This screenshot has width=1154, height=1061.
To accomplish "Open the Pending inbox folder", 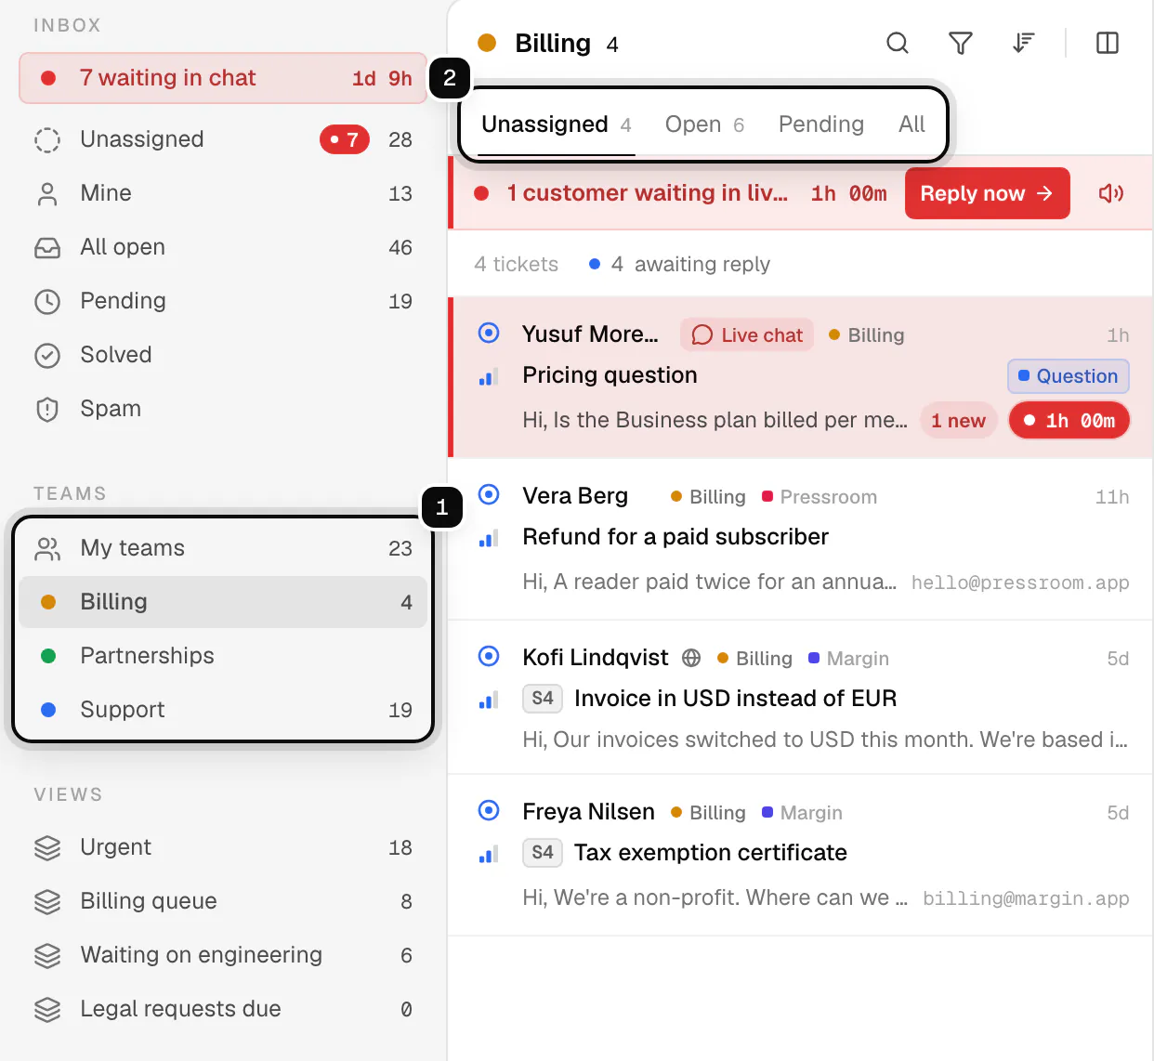I will [223, 301].
